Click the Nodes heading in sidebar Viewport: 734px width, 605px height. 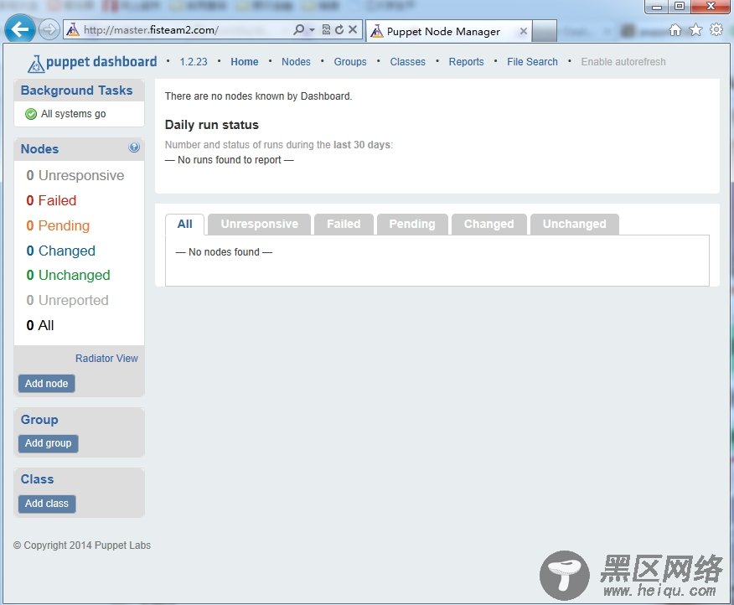(39, 149)
